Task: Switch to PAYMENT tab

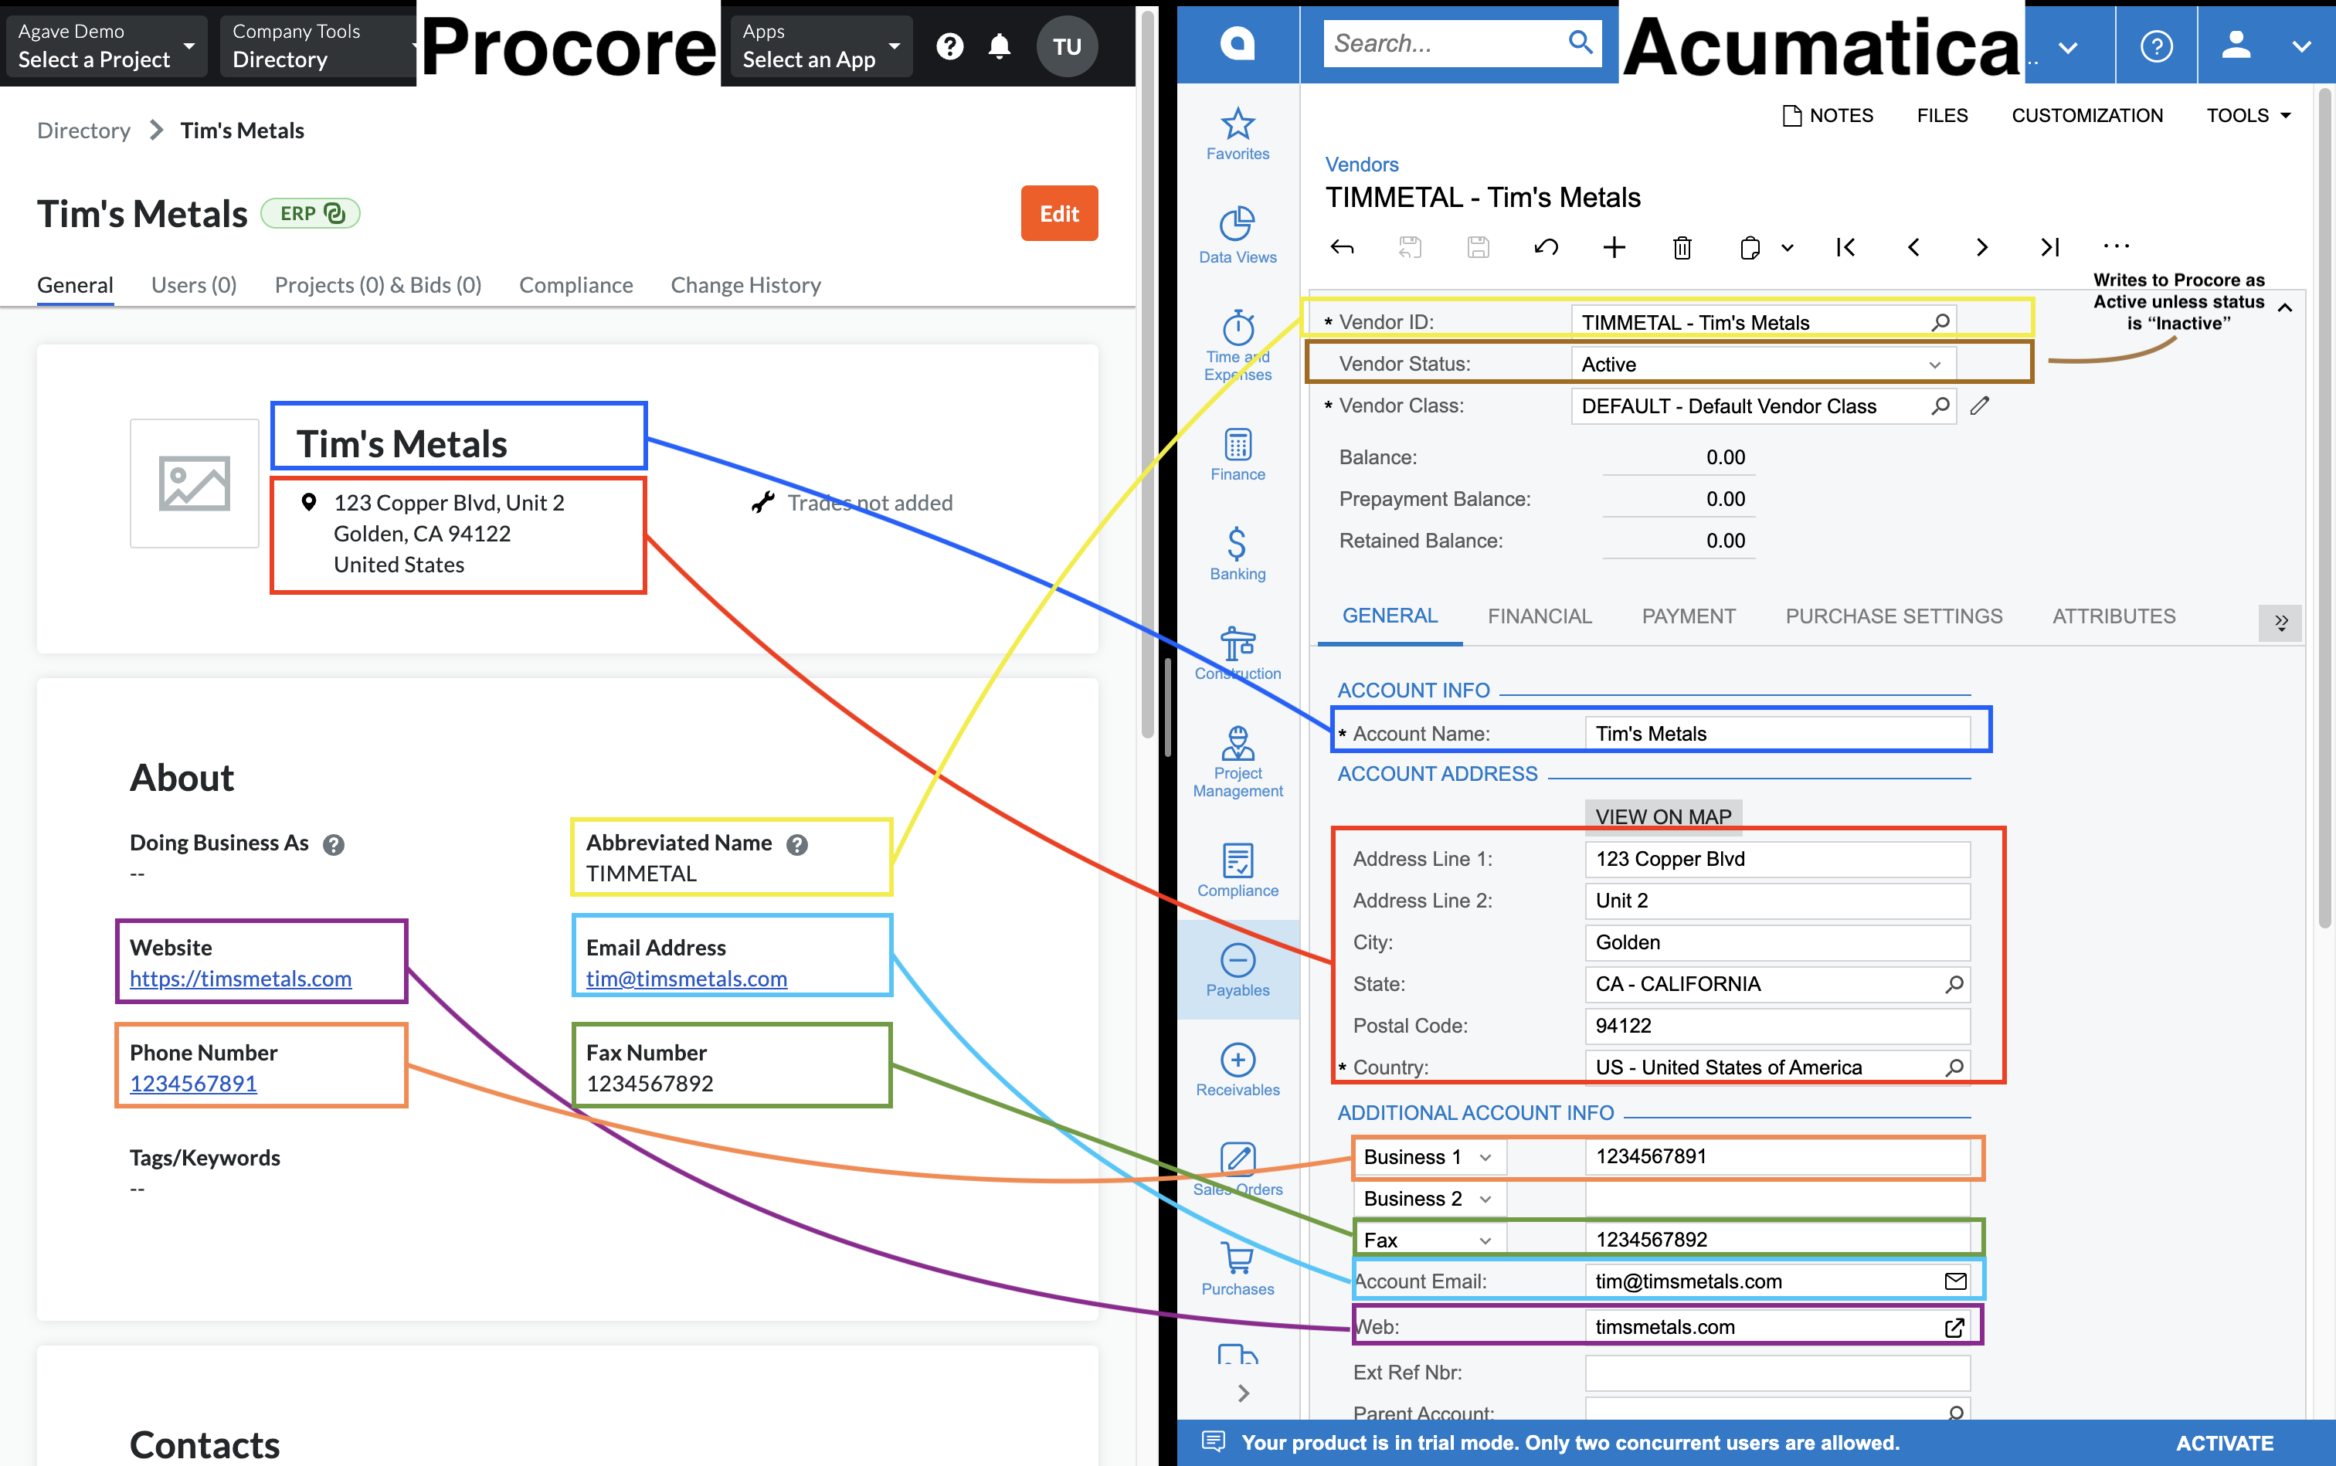Action: point(1688,616)
